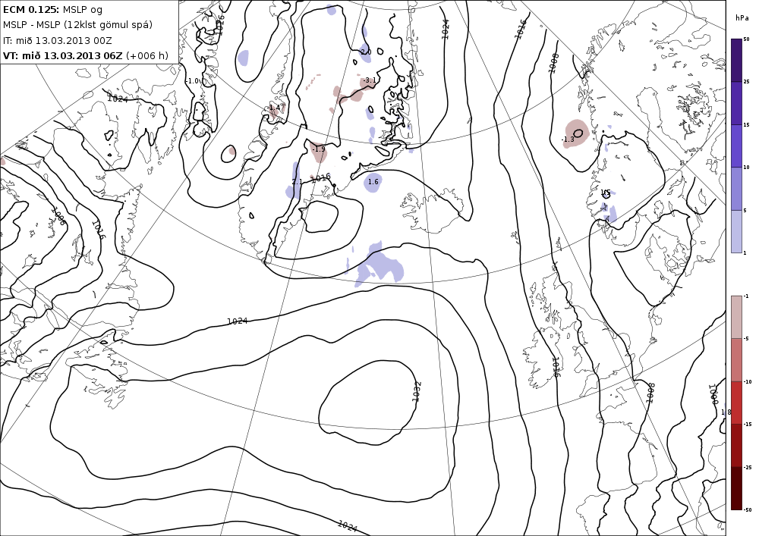Click the '-1.4' pressure difference value
The width and height of the screenshot is (759, 536).
(274, 108)
